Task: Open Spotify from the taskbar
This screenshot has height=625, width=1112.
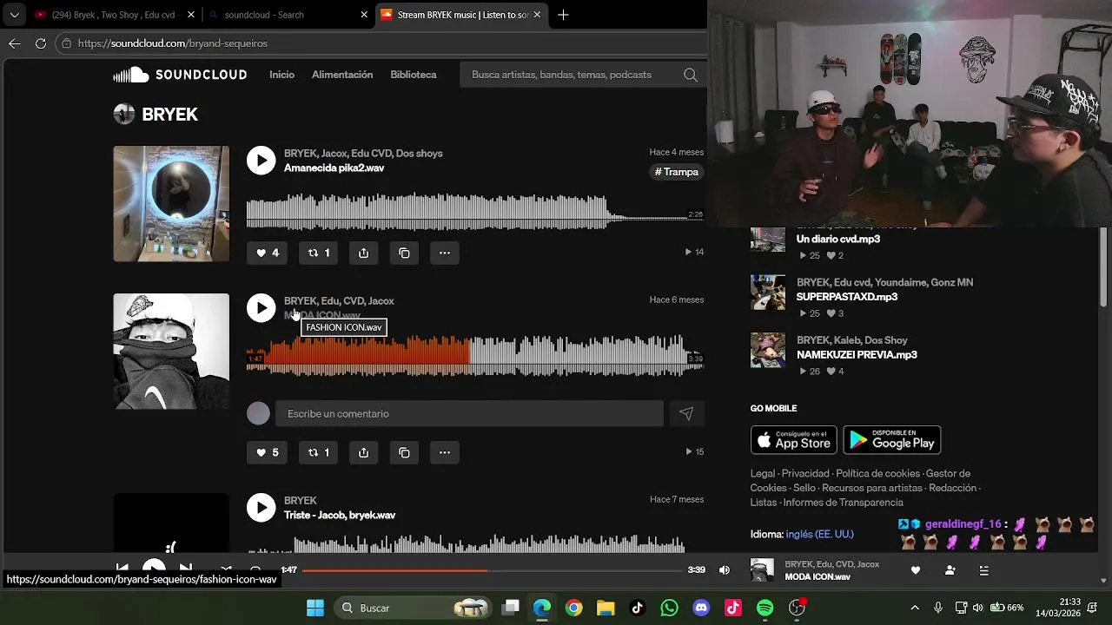Action: coord(764,608)
